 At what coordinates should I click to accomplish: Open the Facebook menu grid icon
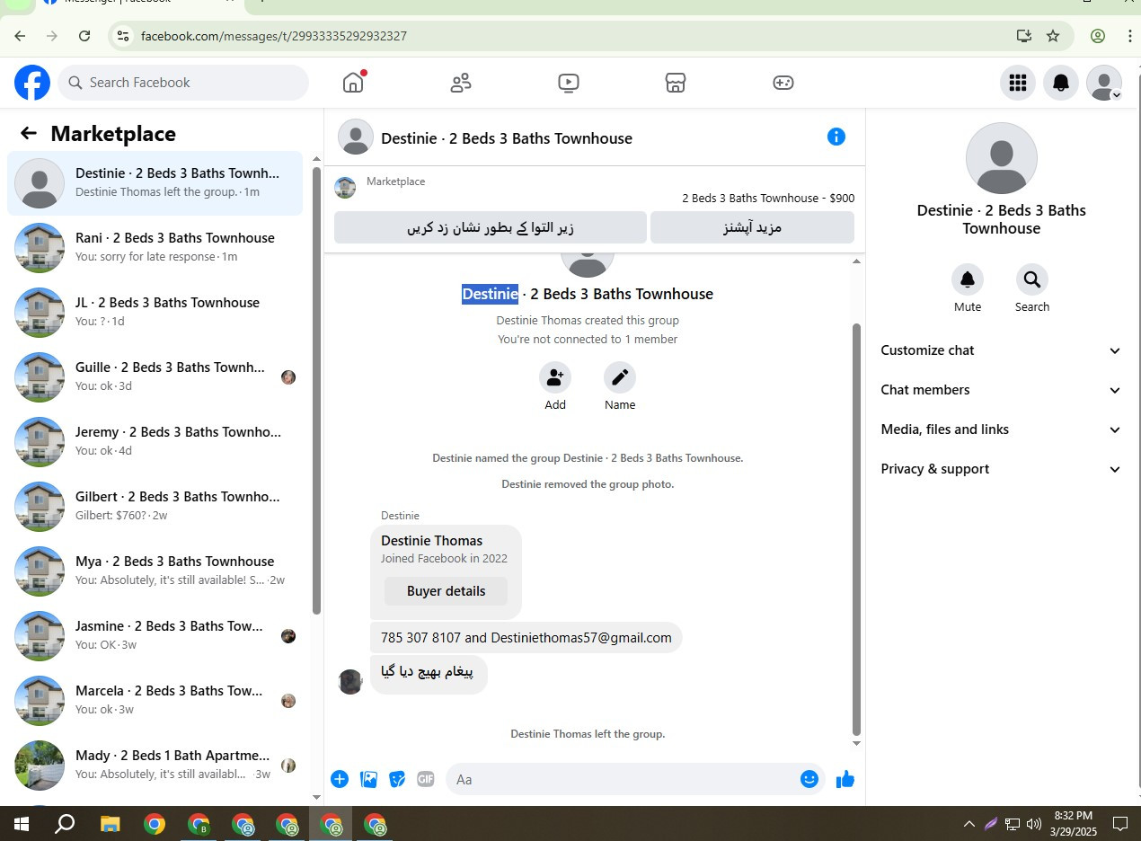[x=1017, y=83]
